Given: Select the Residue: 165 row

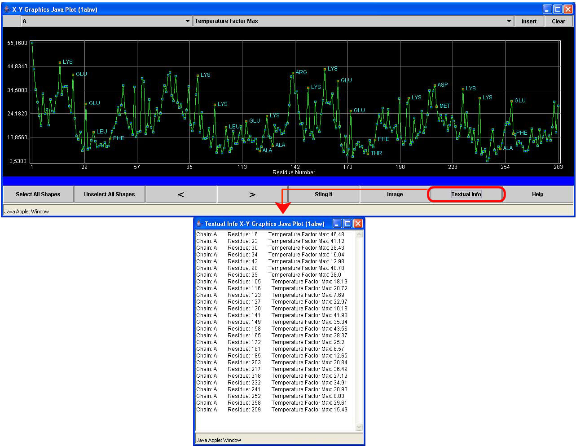Looking at the screenshot, I should [272, 336].
